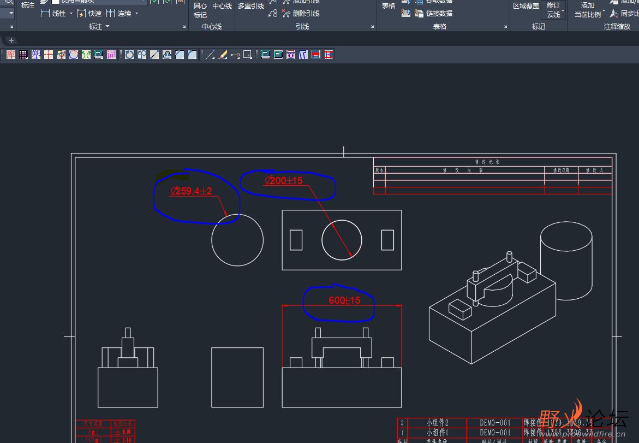
Task: Open the 表格 panel dialog launcher arrow
Action: 506,27
